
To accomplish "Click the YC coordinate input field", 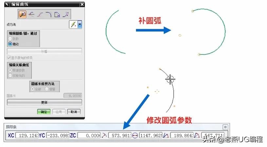I will (58, 135).
